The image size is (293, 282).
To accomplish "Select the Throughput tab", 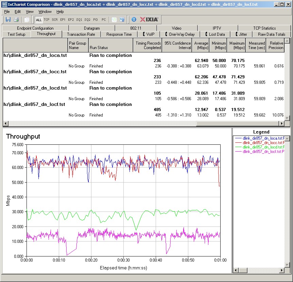I will [46, 34].
